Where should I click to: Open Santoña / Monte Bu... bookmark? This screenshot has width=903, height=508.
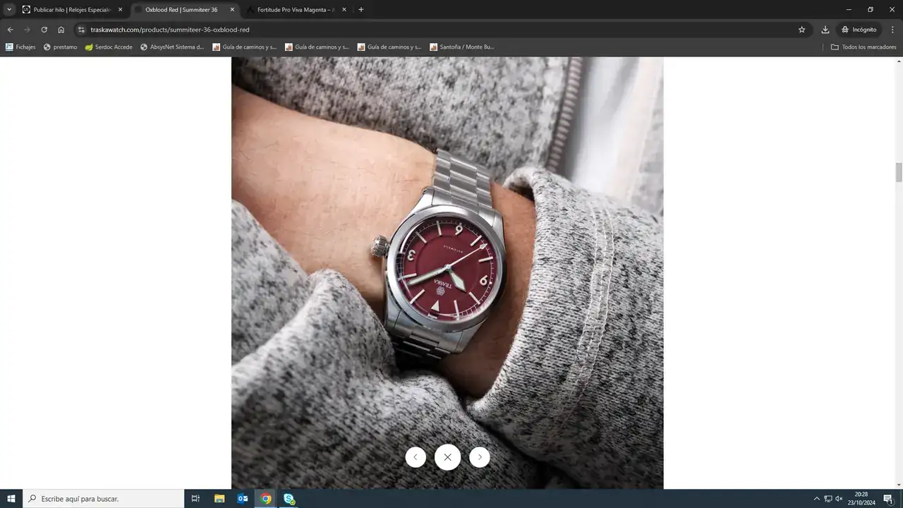coord(462,47)
